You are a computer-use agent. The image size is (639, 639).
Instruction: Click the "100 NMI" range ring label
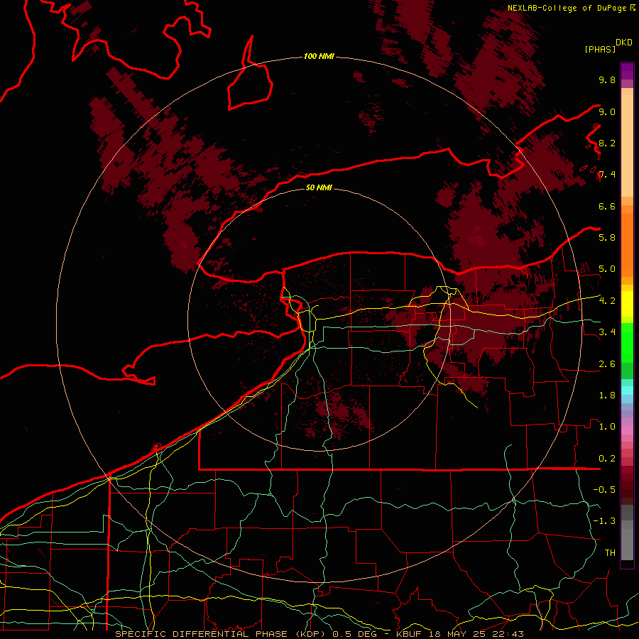tap(319, 56)
